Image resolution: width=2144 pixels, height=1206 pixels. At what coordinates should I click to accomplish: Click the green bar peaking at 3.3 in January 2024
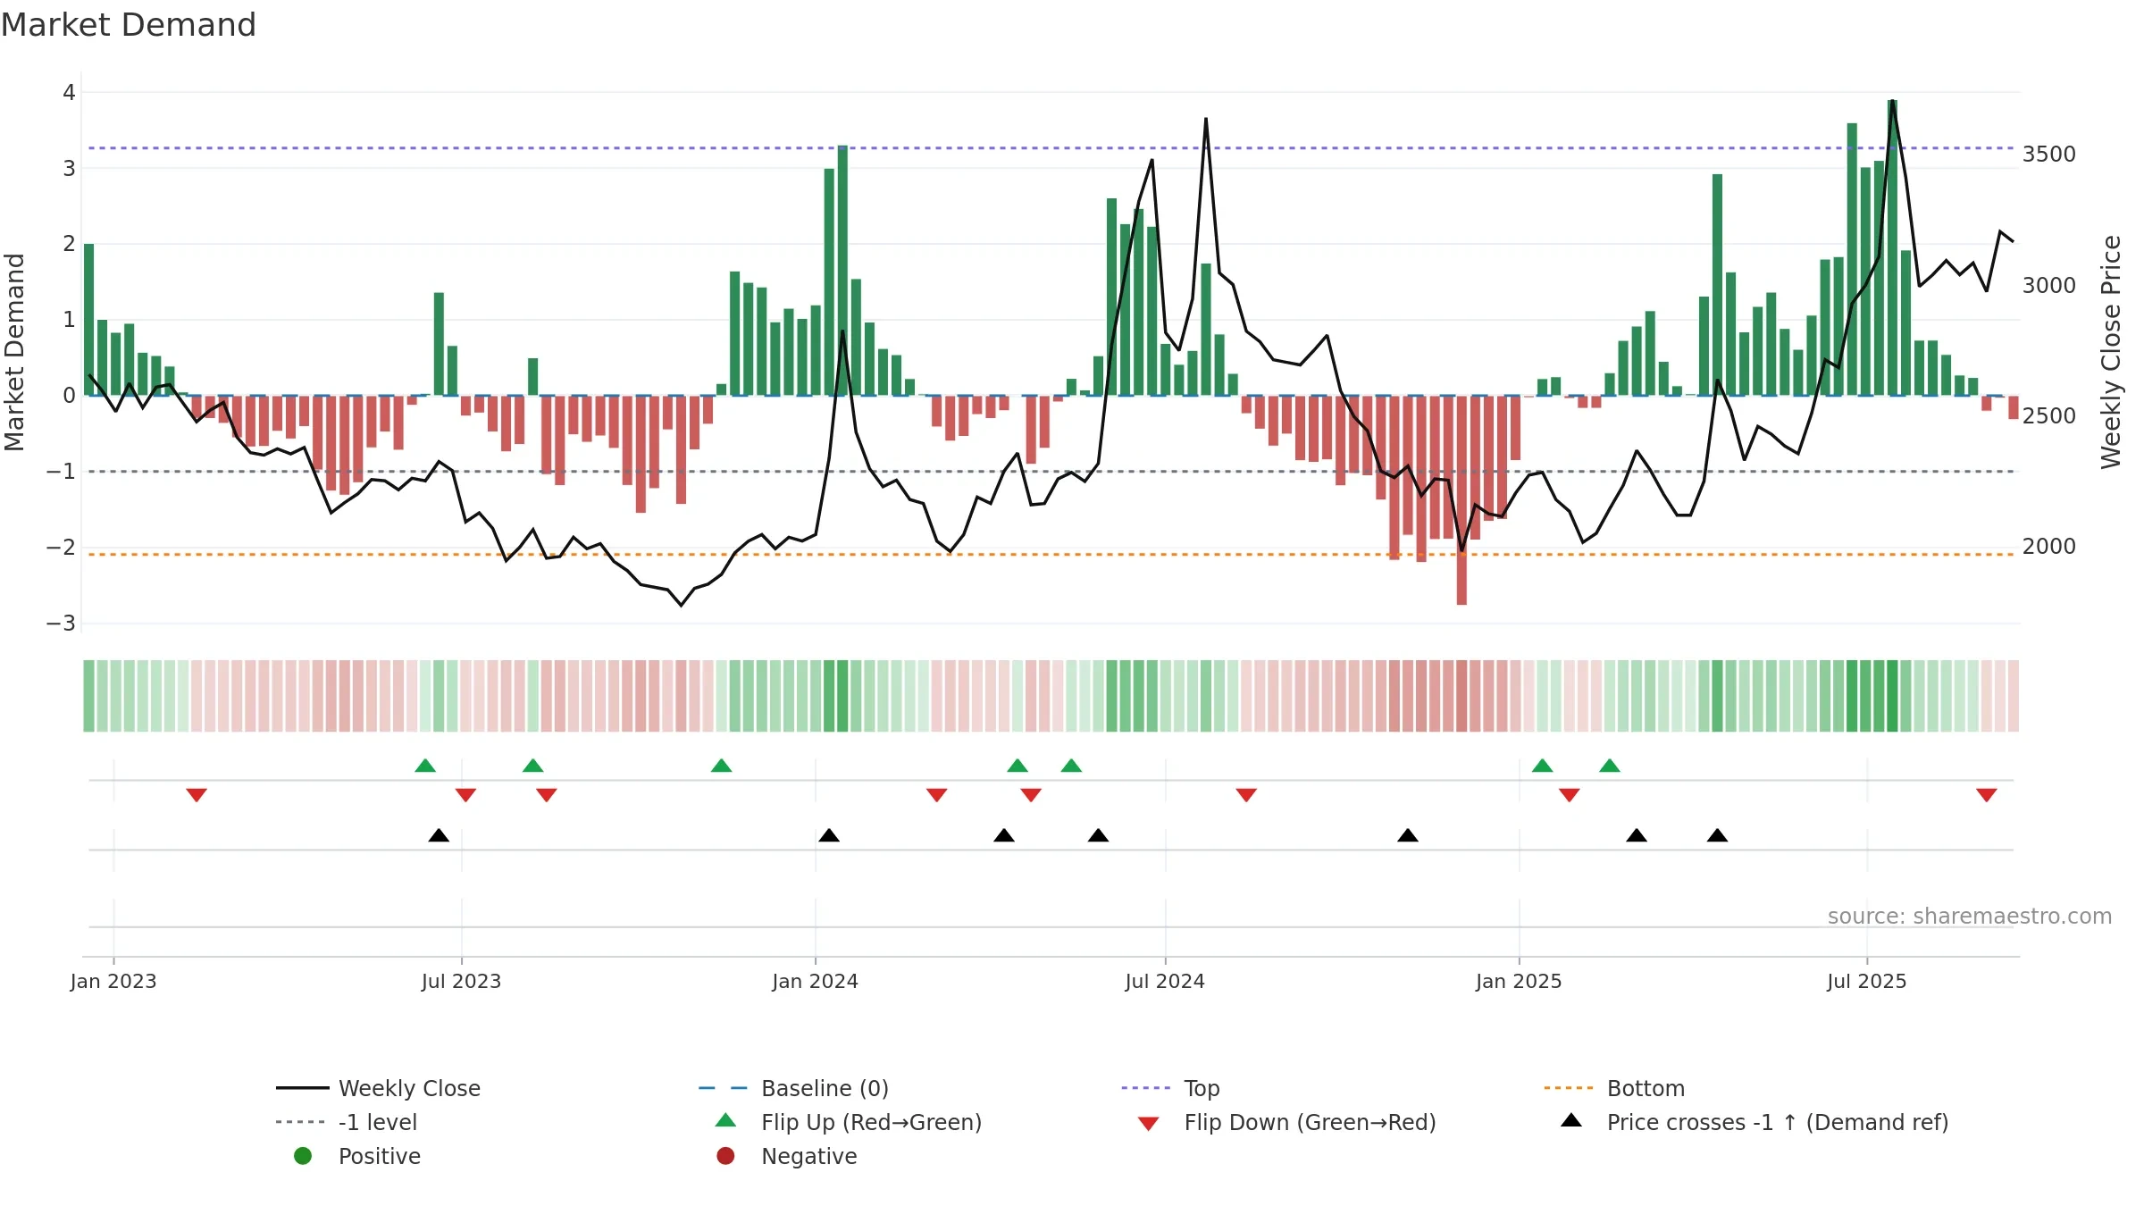pyautogui.click(x=842, y=271)
